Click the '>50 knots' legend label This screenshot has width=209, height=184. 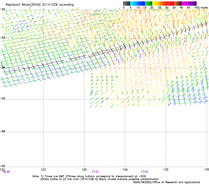pyautogui.click(x=201, y=8)
